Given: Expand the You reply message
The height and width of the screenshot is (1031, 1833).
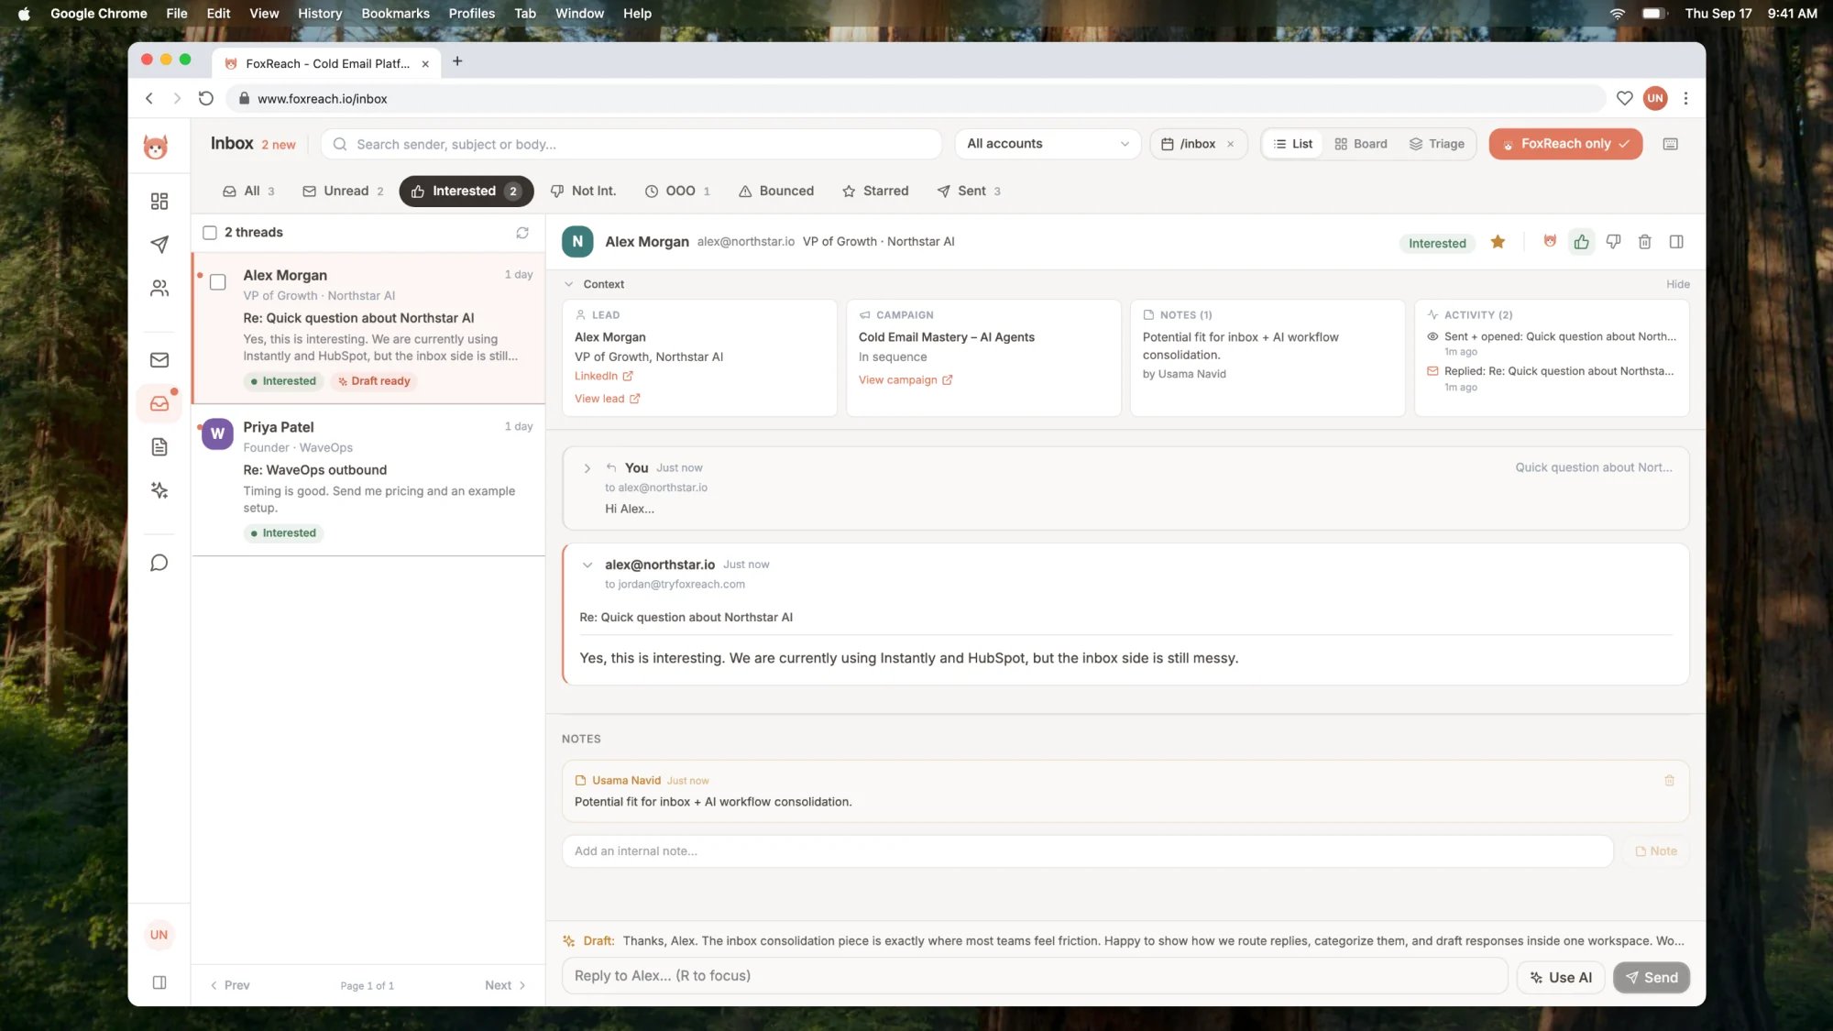Looking at the screenshot, I should (587, 468).
